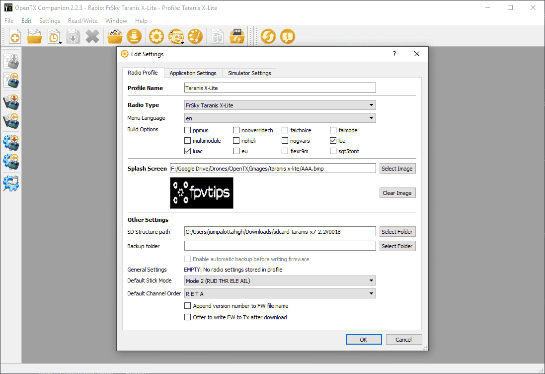The image size is (545, 374).
Task: Open the log file folder icon with chart
Action: (115, 36)
